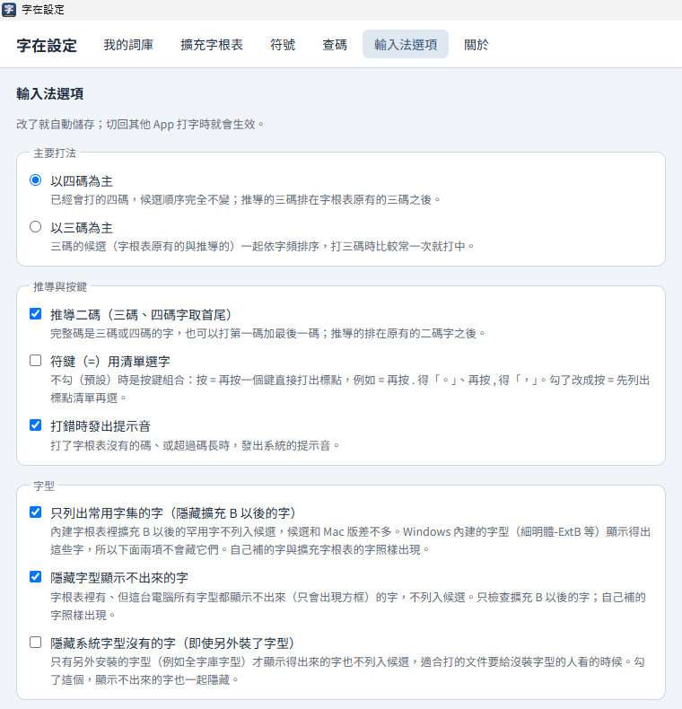Select the 以三碼為主 radio button
The image size is (682, 709).
coord(35,227)
